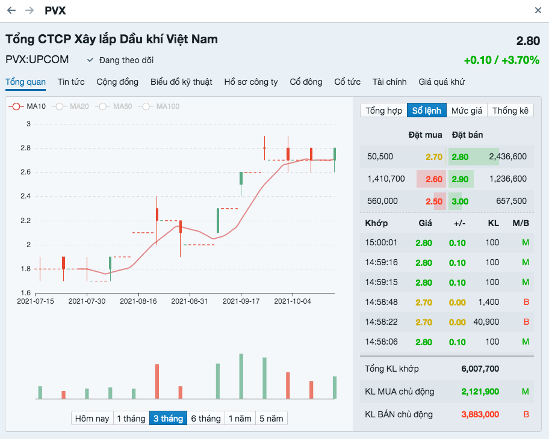This screenshot has height=439, width=549.
Task: Switch to the Cổ đông tab
Action: click(306, 82)
